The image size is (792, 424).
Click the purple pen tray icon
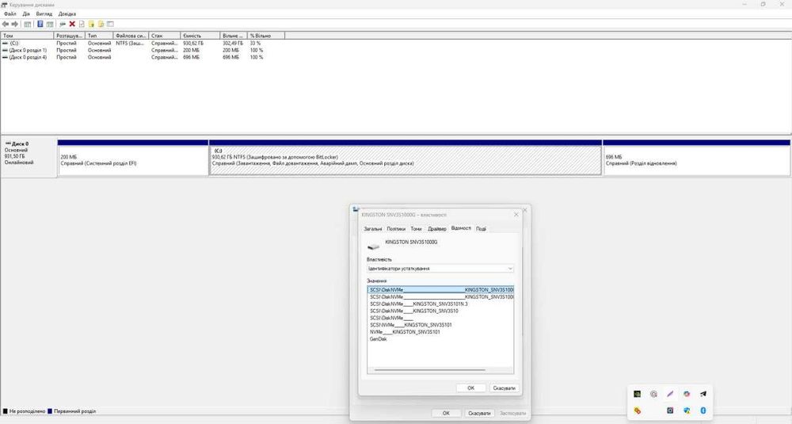pyautogui.click(x=670, y=394)
